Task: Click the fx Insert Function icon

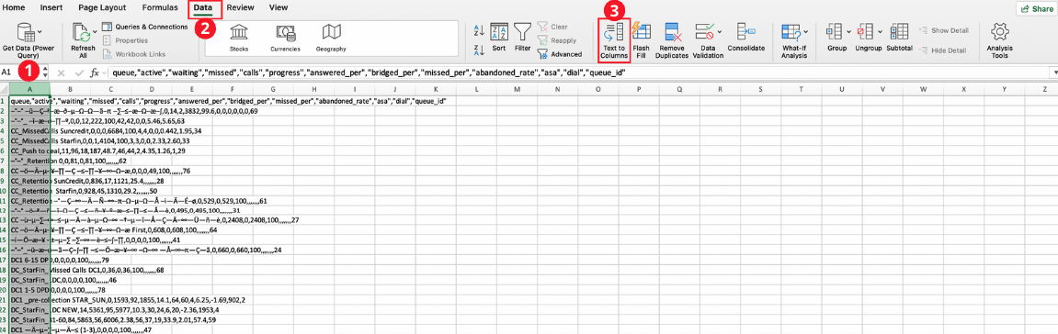Action: coord(96,72)
